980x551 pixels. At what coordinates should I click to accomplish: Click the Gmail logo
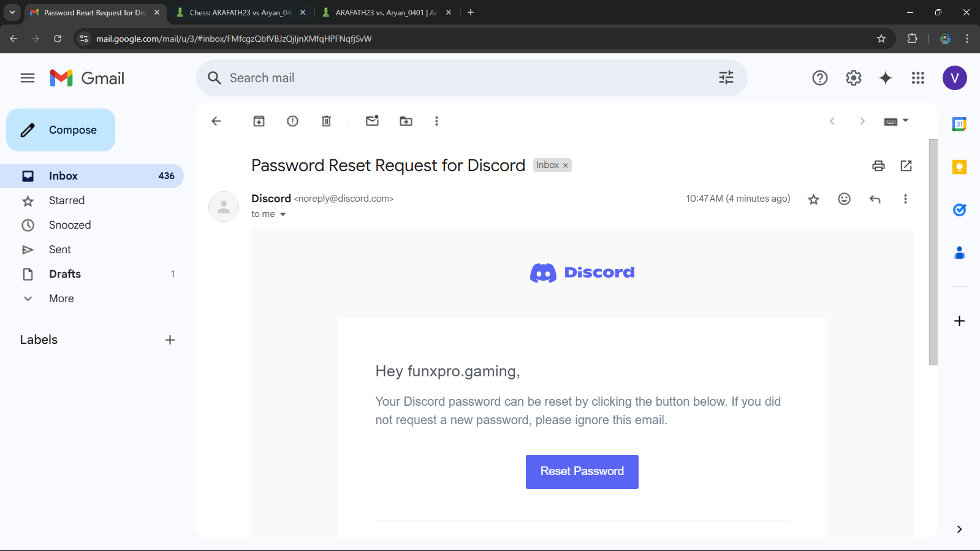point(87,78)
